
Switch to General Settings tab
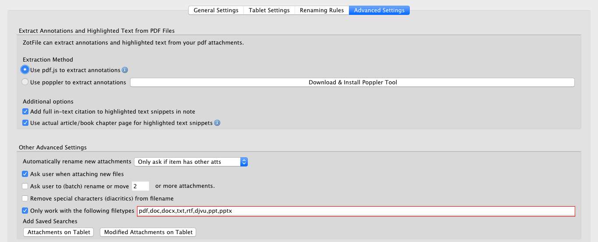click(216, 10)
